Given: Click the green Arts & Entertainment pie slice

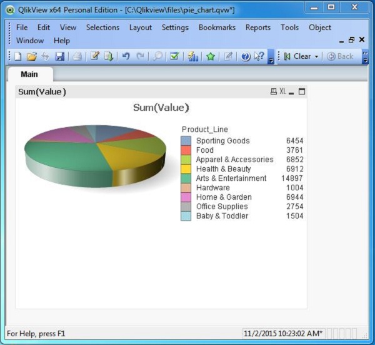Looking at the screenshot, I should (67, 156).
